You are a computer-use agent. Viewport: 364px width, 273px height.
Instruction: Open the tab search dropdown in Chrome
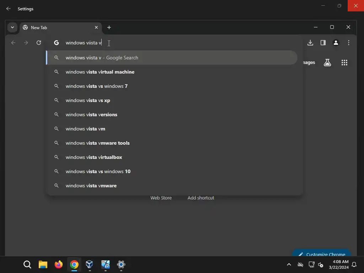tap(12, 27)
